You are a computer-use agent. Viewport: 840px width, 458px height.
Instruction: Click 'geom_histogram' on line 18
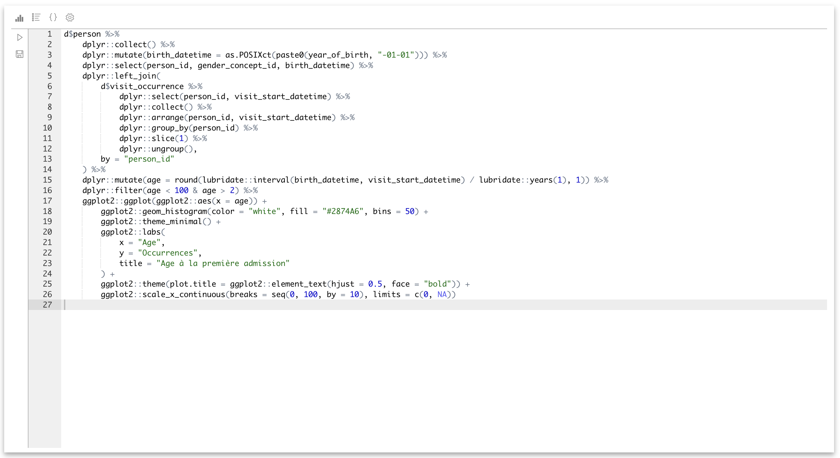coord(175,212)
